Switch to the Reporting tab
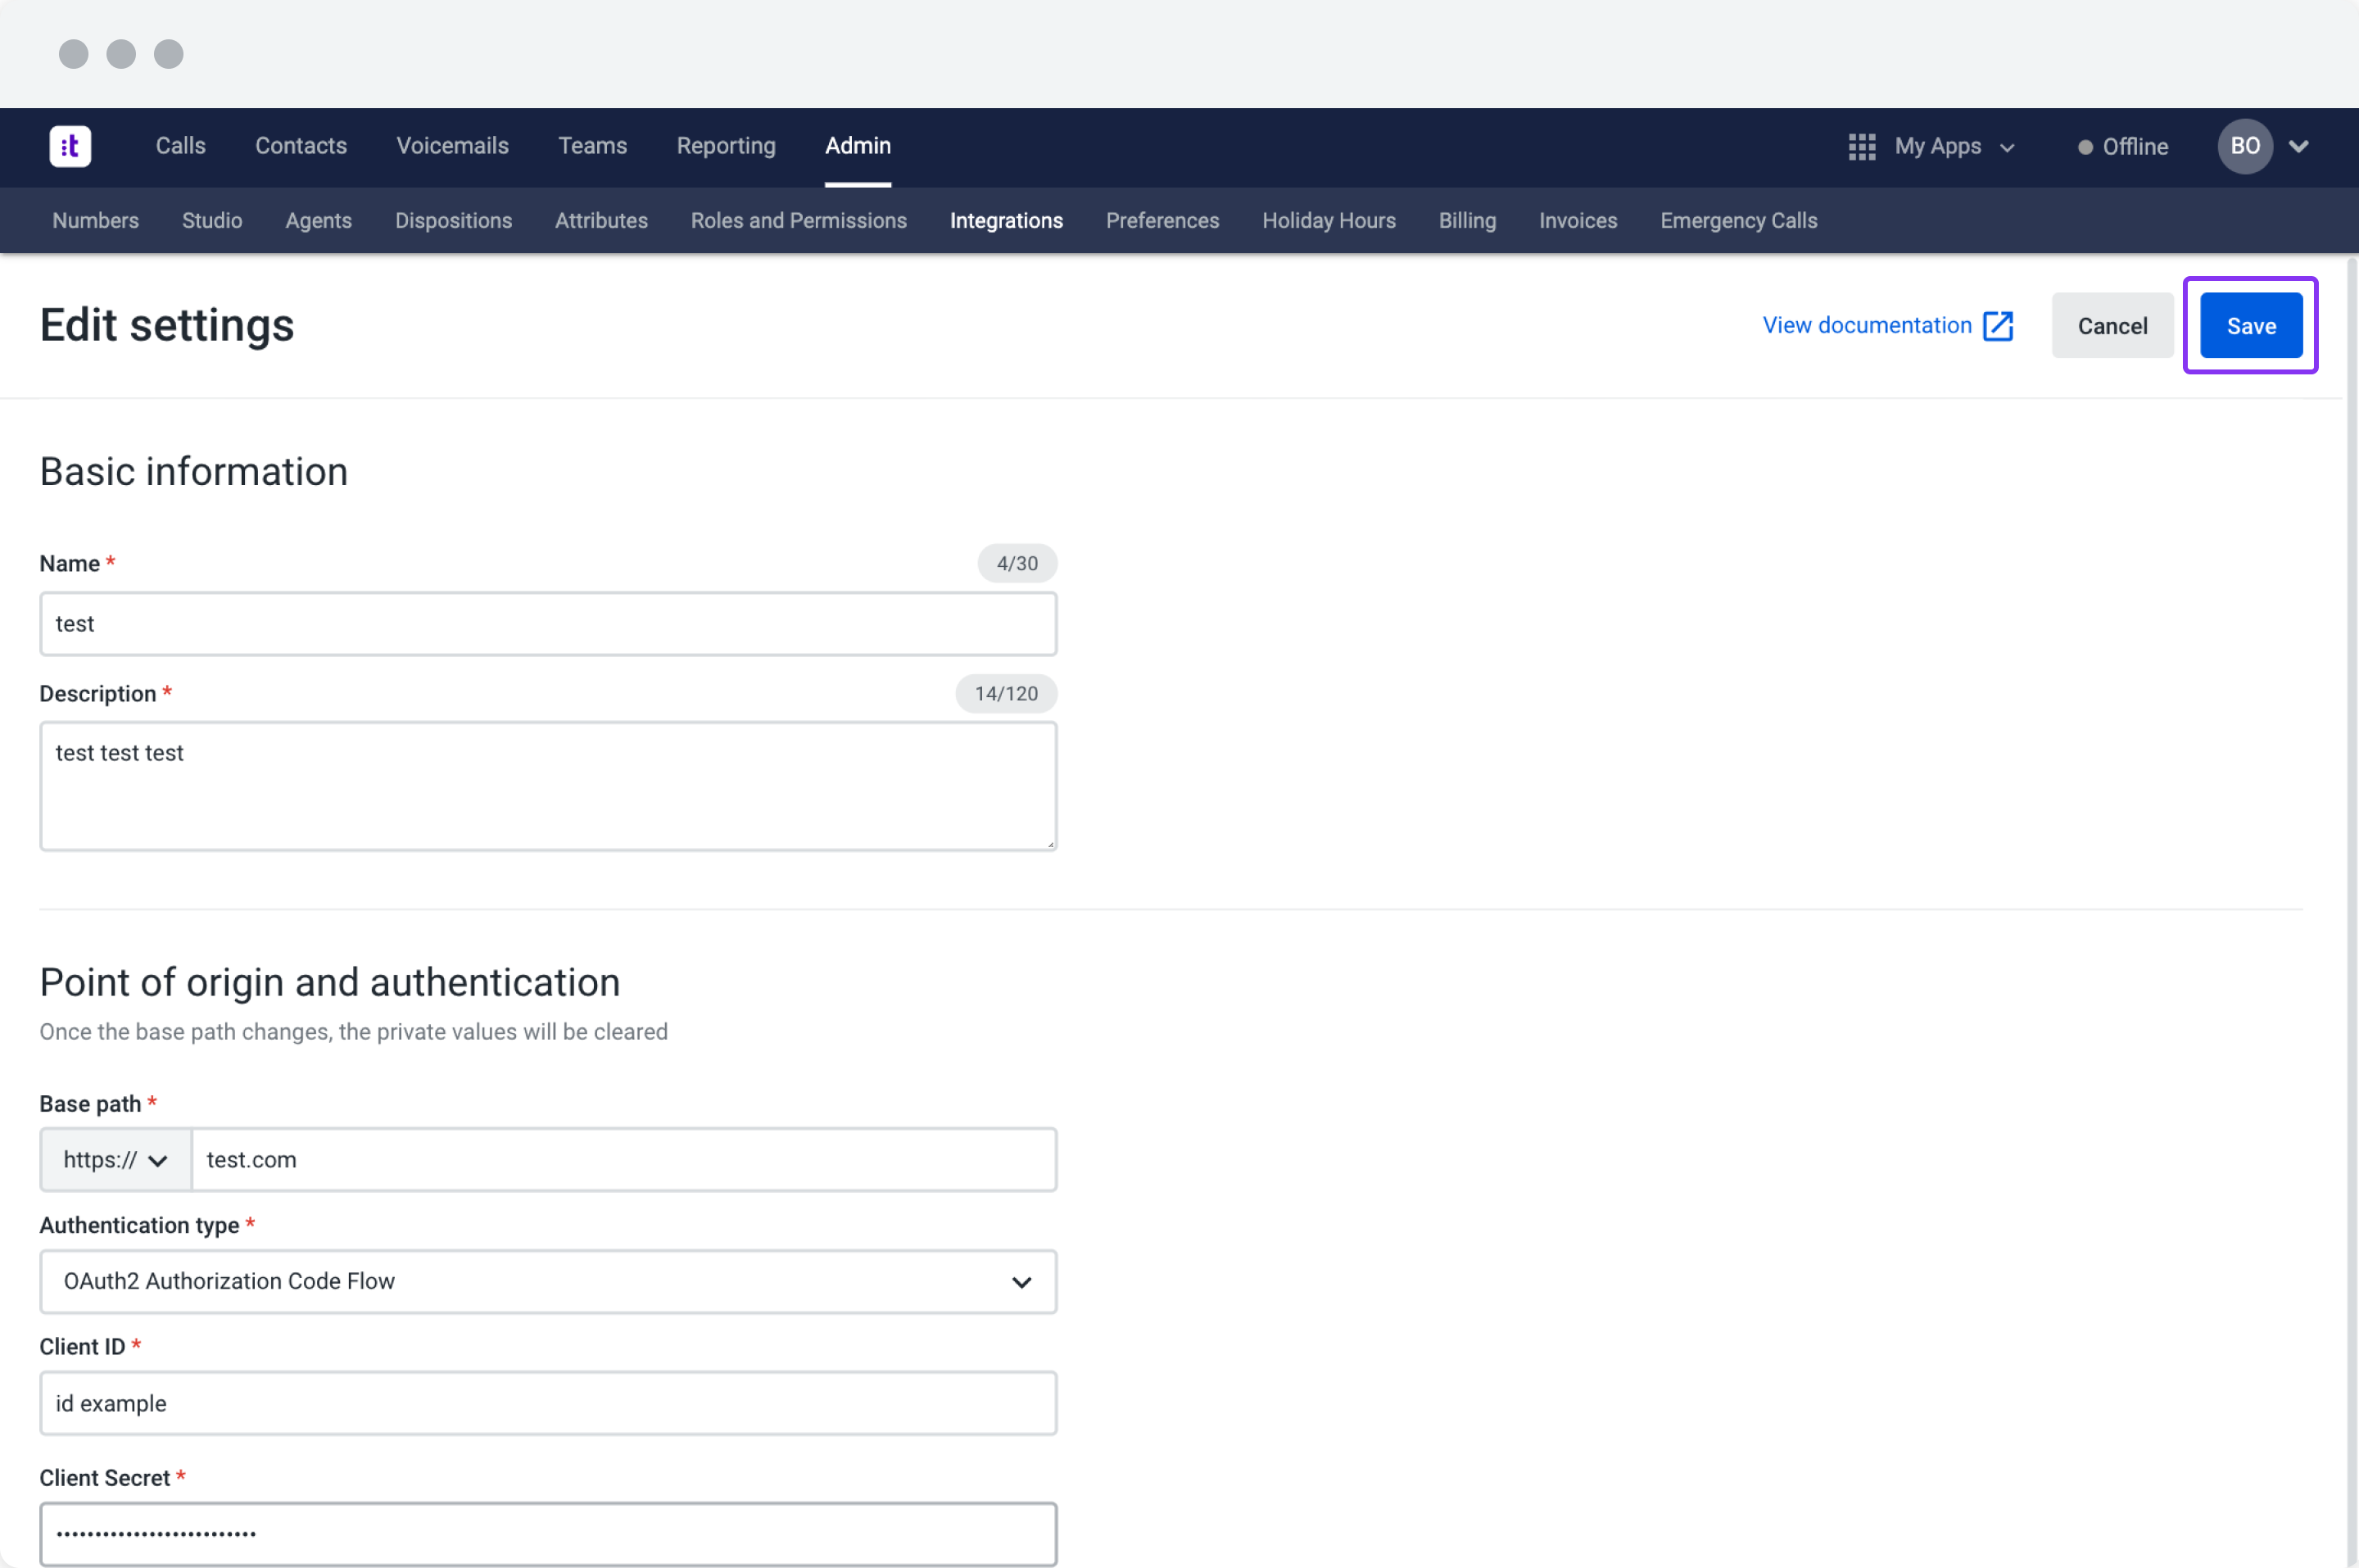This screenshot has width=2359, height=1568. pos(726,146)
